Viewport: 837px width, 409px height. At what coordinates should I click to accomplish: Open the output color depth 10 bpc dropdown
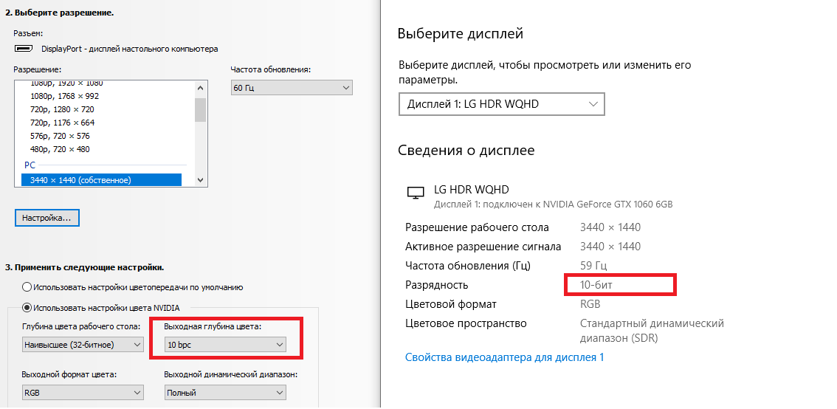point(225,345)
